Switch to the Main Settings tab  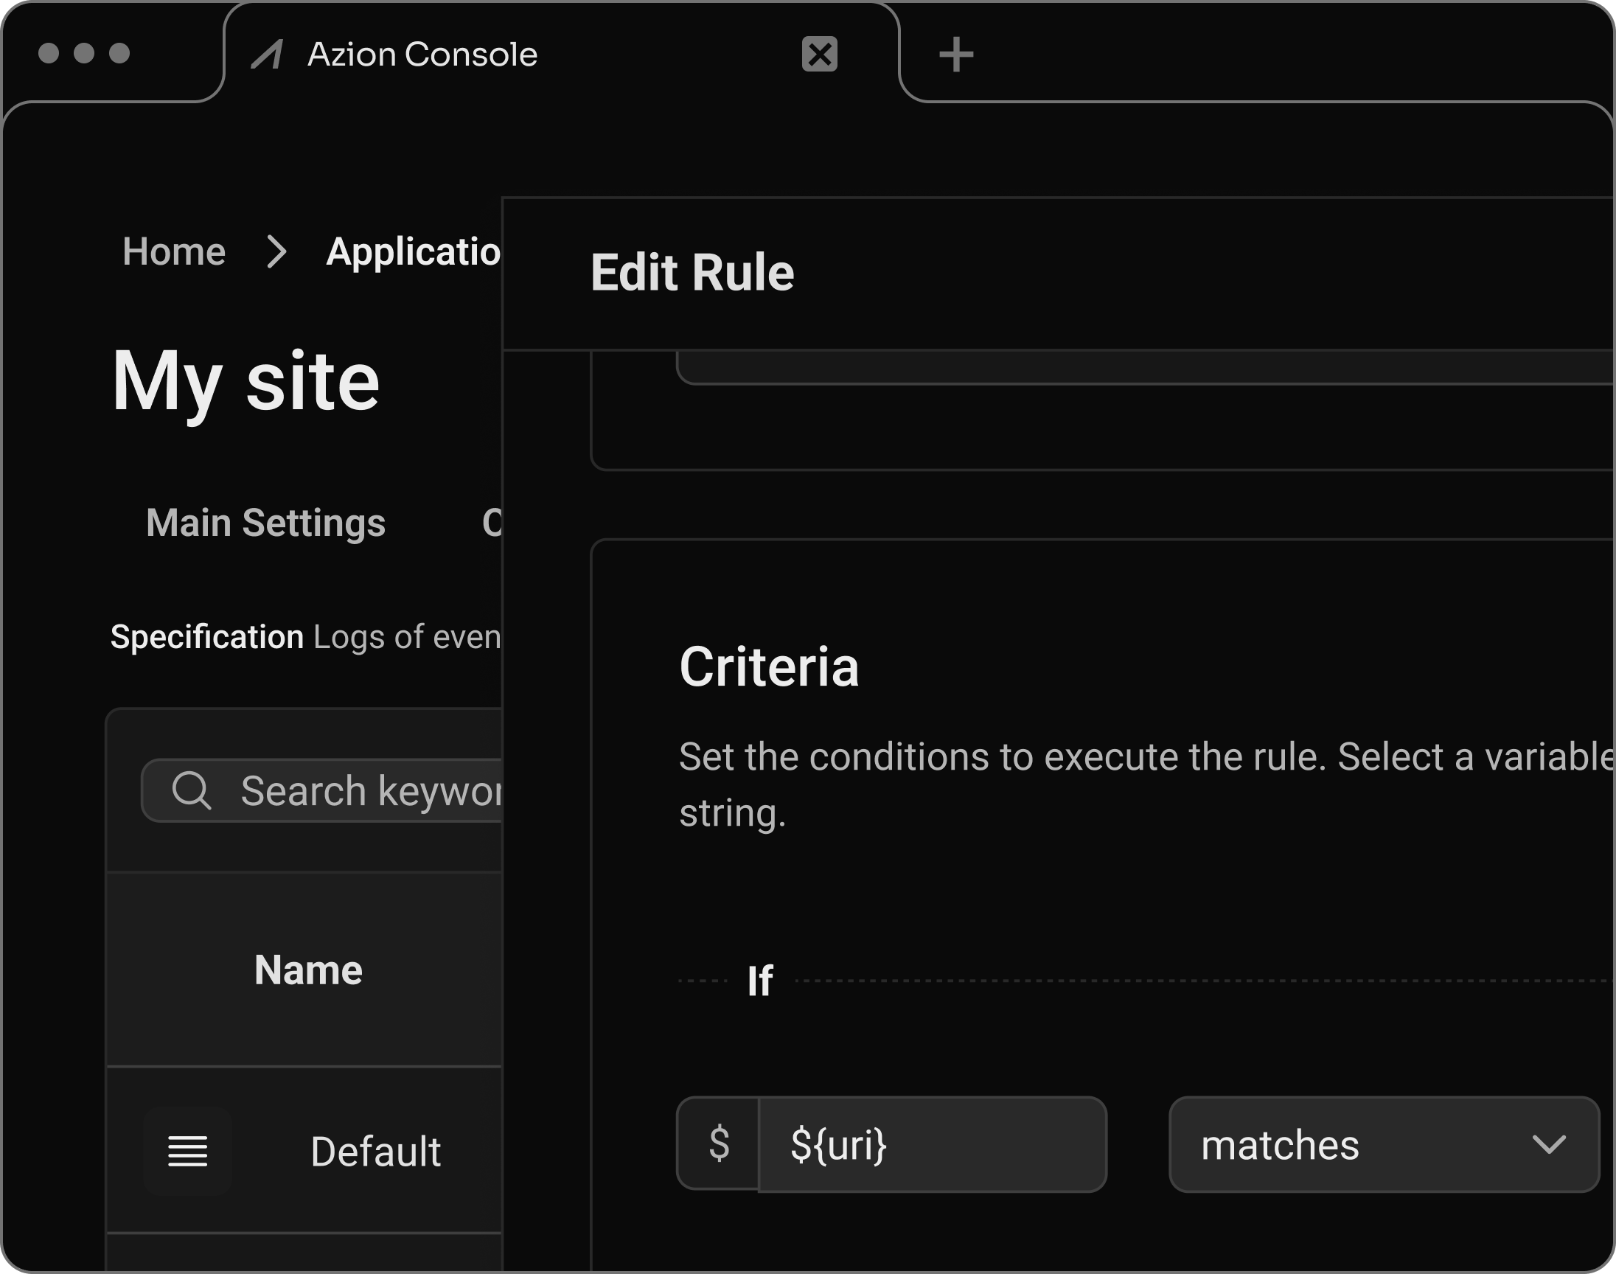coord(265,522)
